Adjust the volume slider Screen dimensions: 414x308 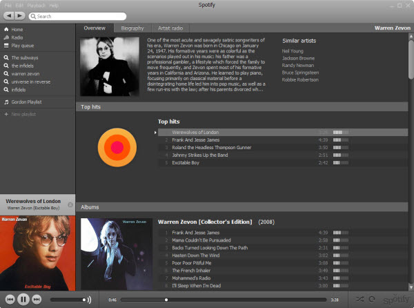point(68,300)
